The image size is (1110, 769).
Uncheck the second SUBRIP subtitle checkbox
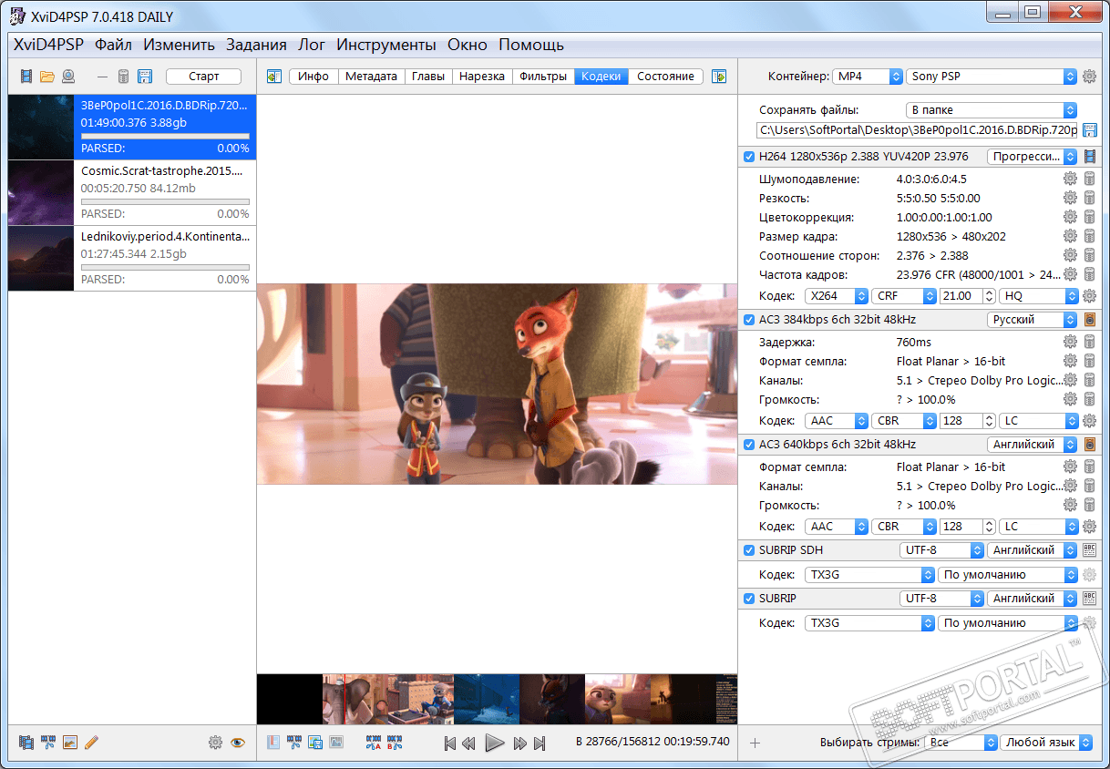pyautogui.click(x=749, y=599)
